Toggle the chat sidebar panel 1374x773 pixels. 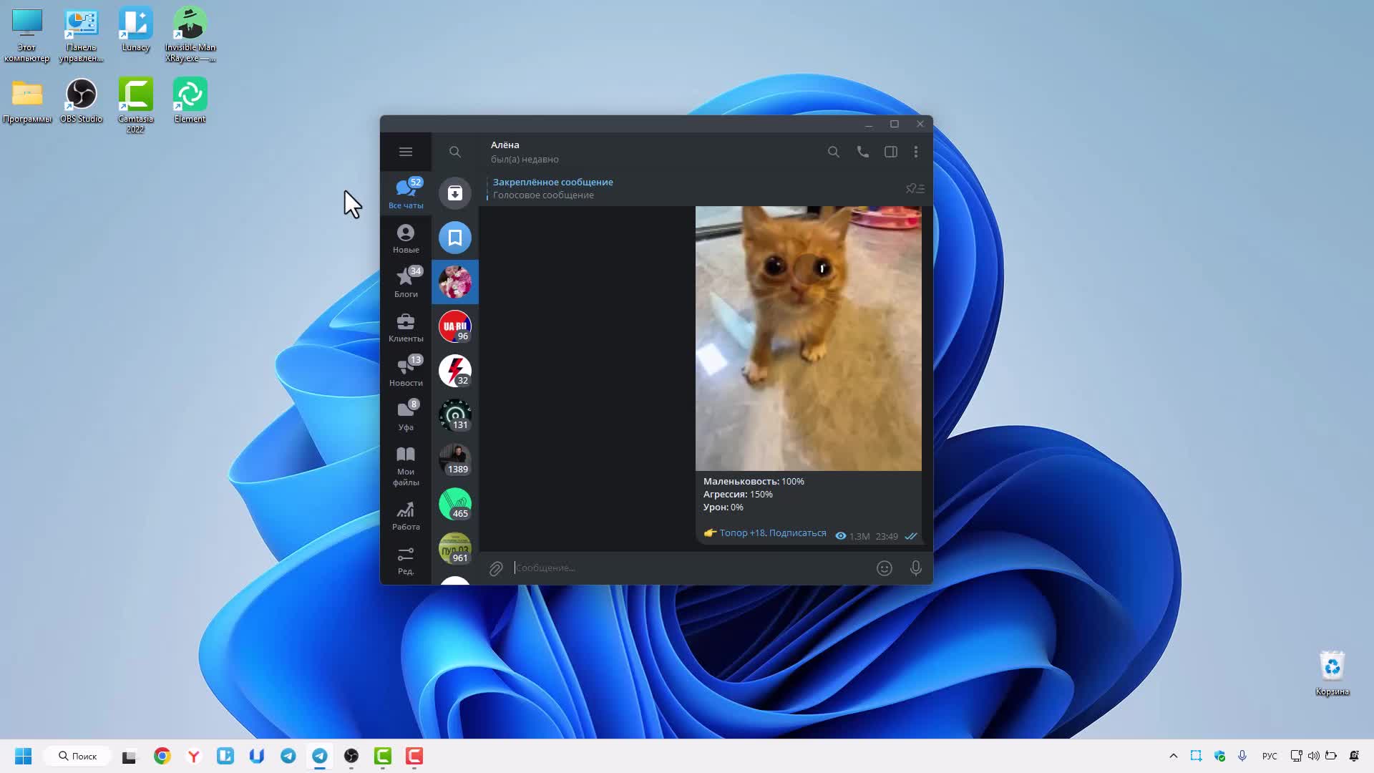(x=890, y=152)
